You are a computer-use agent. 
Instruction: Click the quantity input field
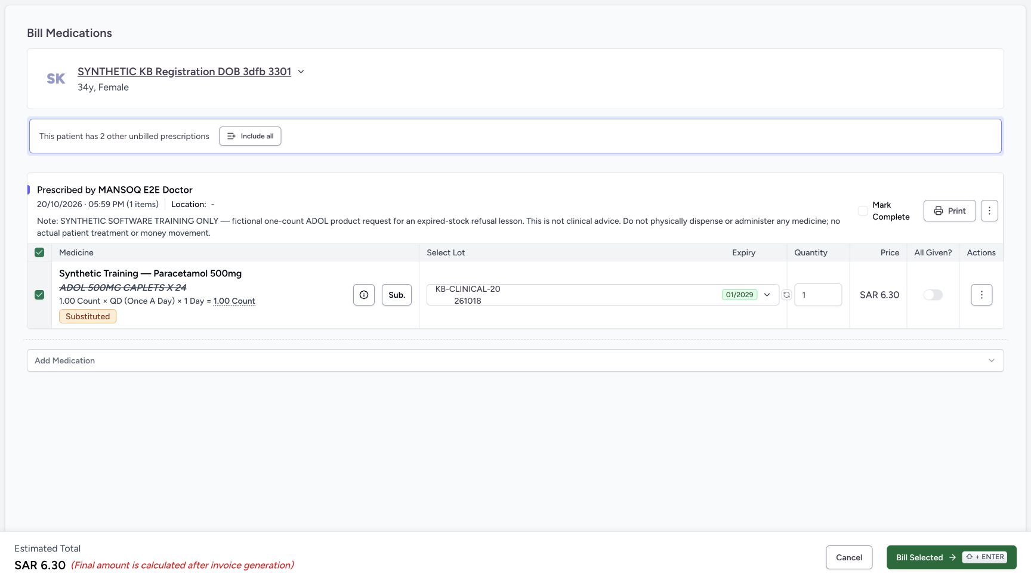pos(818,295)
